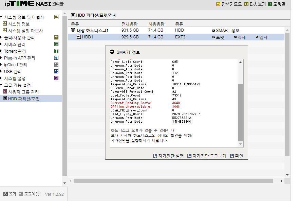Viewport: 299px width, 210px height.
Task: Click the 서비스 관리 sidebar icon
Action: 56,45
